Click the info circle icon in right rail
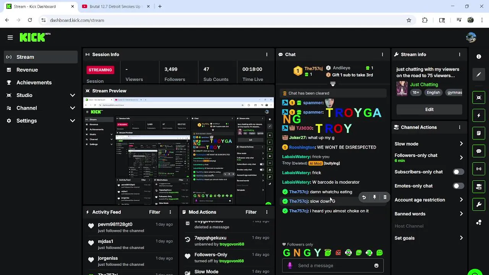 [479, 57]
